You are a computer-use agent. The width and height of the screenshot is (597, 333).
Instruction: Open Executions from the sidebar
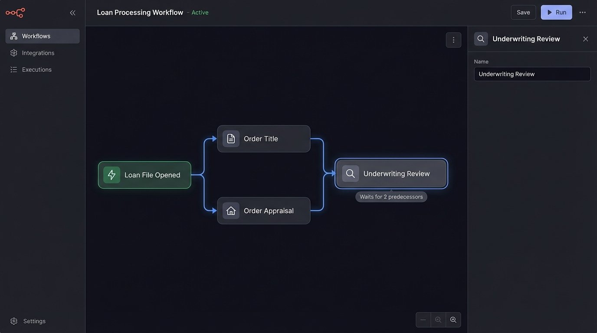pos(36,69)
